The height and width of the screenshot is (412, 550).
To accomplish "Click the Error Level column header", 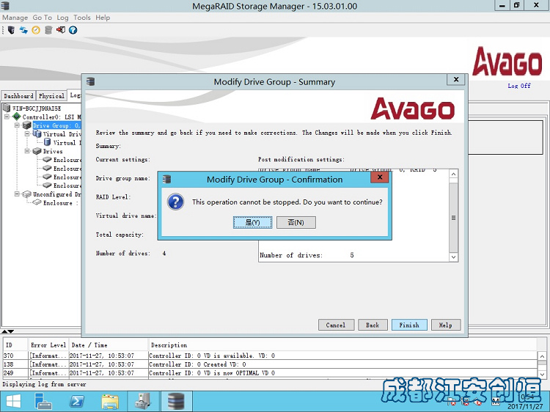I will [48, 345].
